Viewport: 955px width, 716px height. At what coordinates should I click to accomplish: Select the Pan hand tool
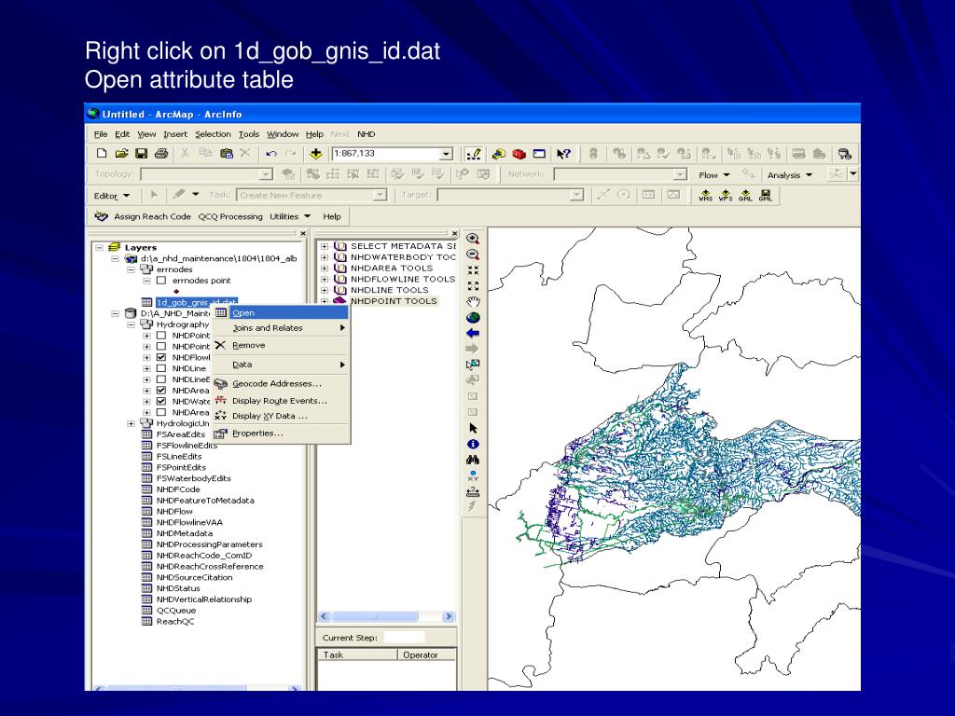[473, 301]
